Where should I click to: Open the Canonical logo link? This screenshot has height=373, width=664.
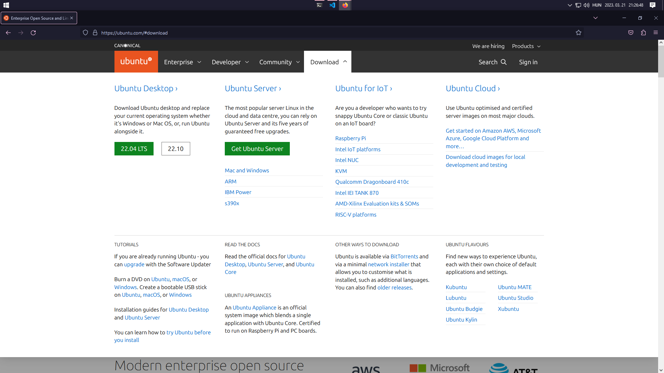pyautogui.click(x=127, y=46)
